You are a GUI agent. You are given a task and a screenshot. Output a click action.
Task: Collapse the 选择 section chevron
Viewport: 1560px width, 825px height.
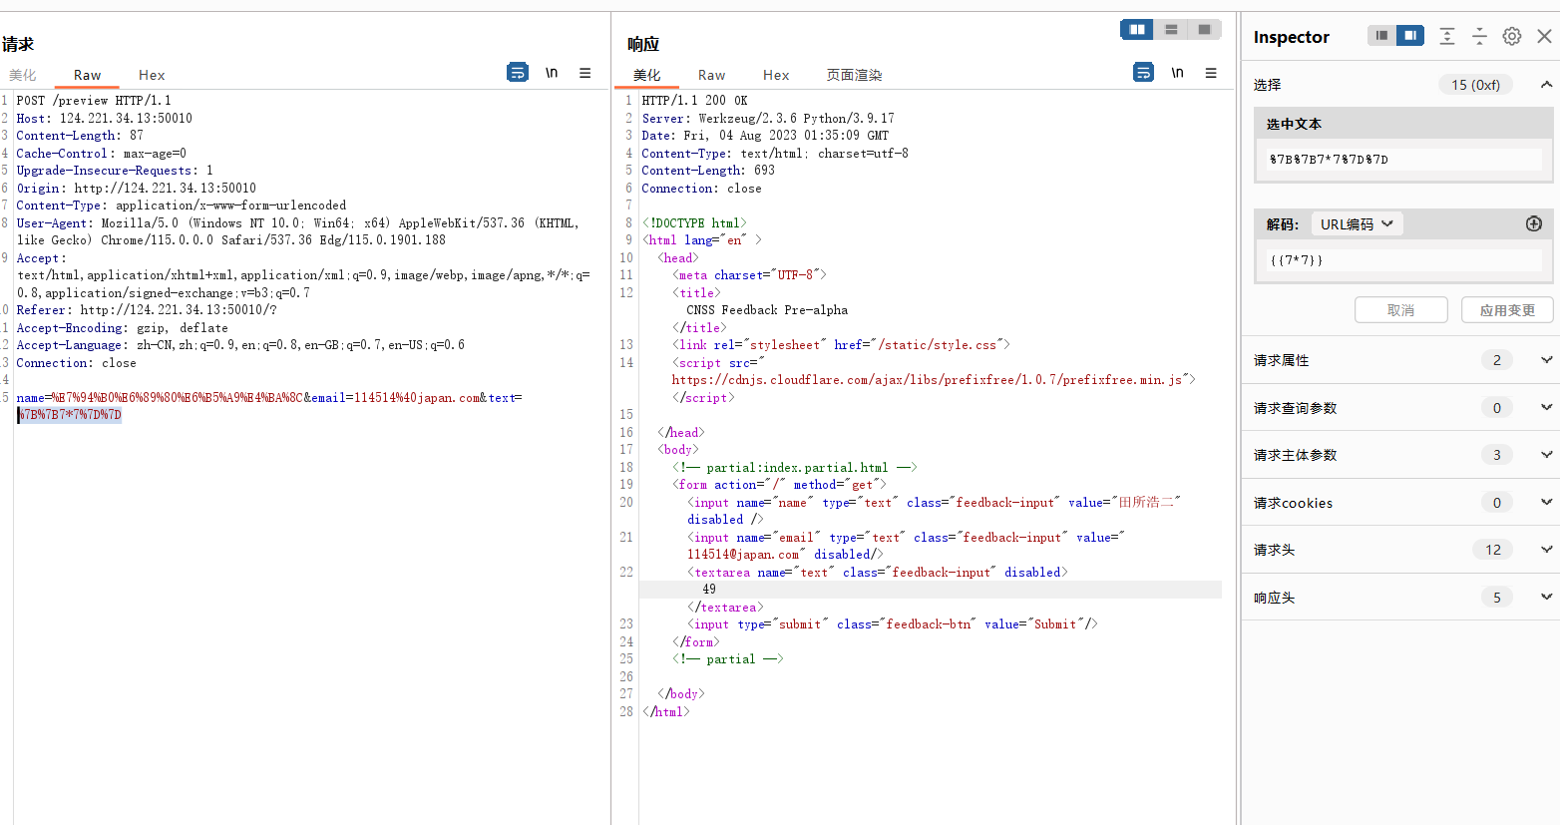(1546, 85)
